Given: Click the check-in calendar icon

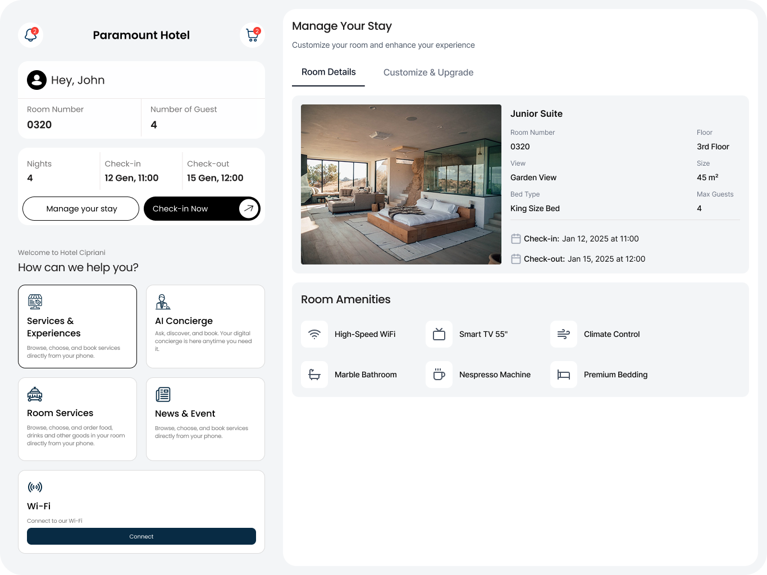Looking at the screenshot, I should tap(516, 239).
